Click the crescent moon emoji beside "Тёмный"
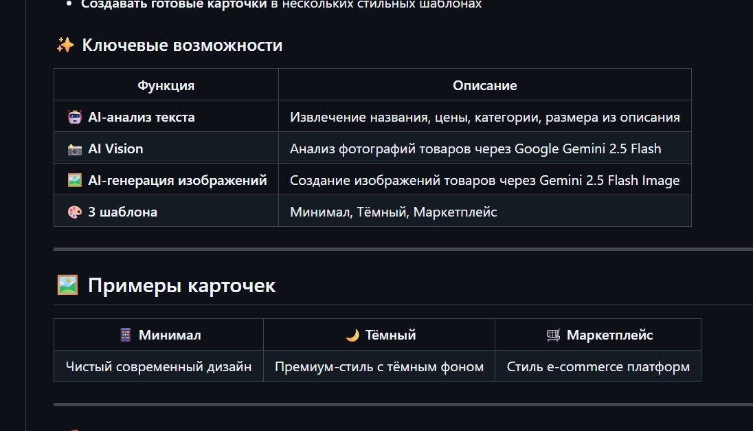Screen dimensions: 753x431 (x=352, y=335)
